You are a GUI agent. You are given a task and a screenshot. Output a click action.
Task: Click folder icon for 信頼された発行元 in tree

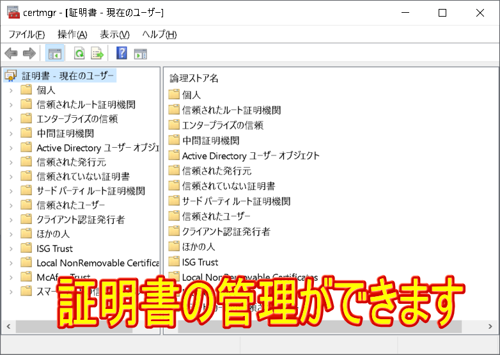[26, 162]
